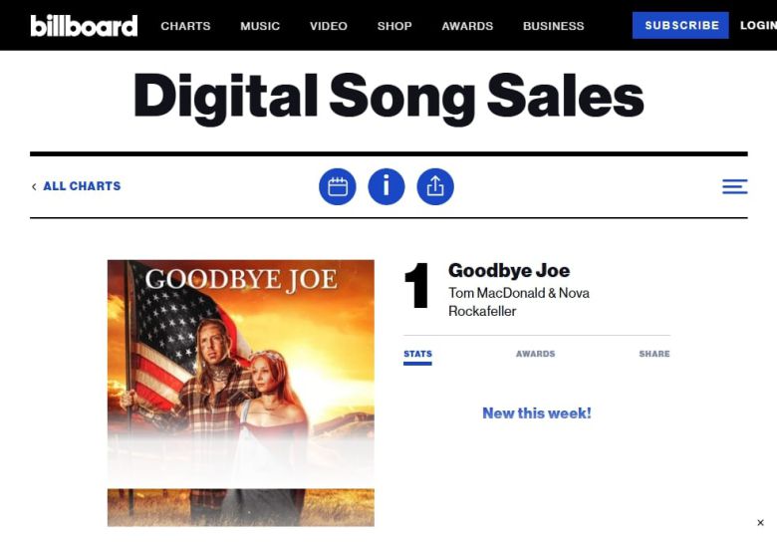
Task: Open the Charts menu
Action: (x=185, y=26)
